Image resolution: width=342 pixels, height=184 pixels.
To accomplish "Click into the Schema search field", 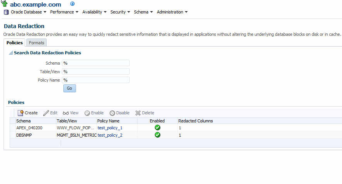I will 95,63.
